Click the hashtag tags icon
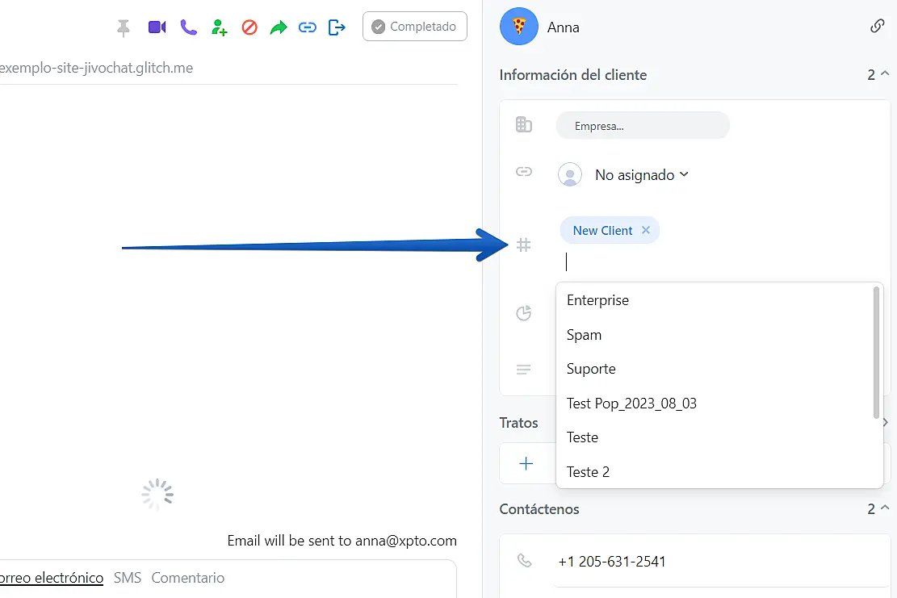Screen dimensions: 897x598 point(523,245)
